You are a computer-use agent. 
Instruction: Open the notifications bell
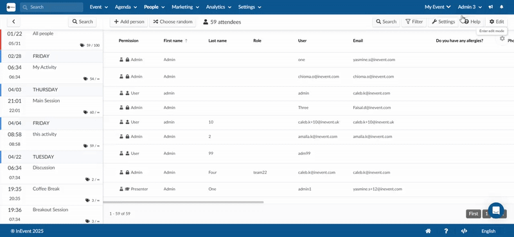coord(501,7)
